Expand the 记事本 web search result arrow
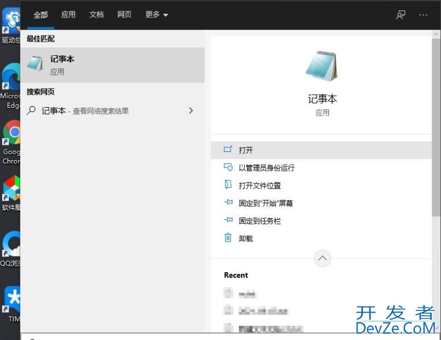The height and width of the screenshot is (340, 441). [191, 110]
